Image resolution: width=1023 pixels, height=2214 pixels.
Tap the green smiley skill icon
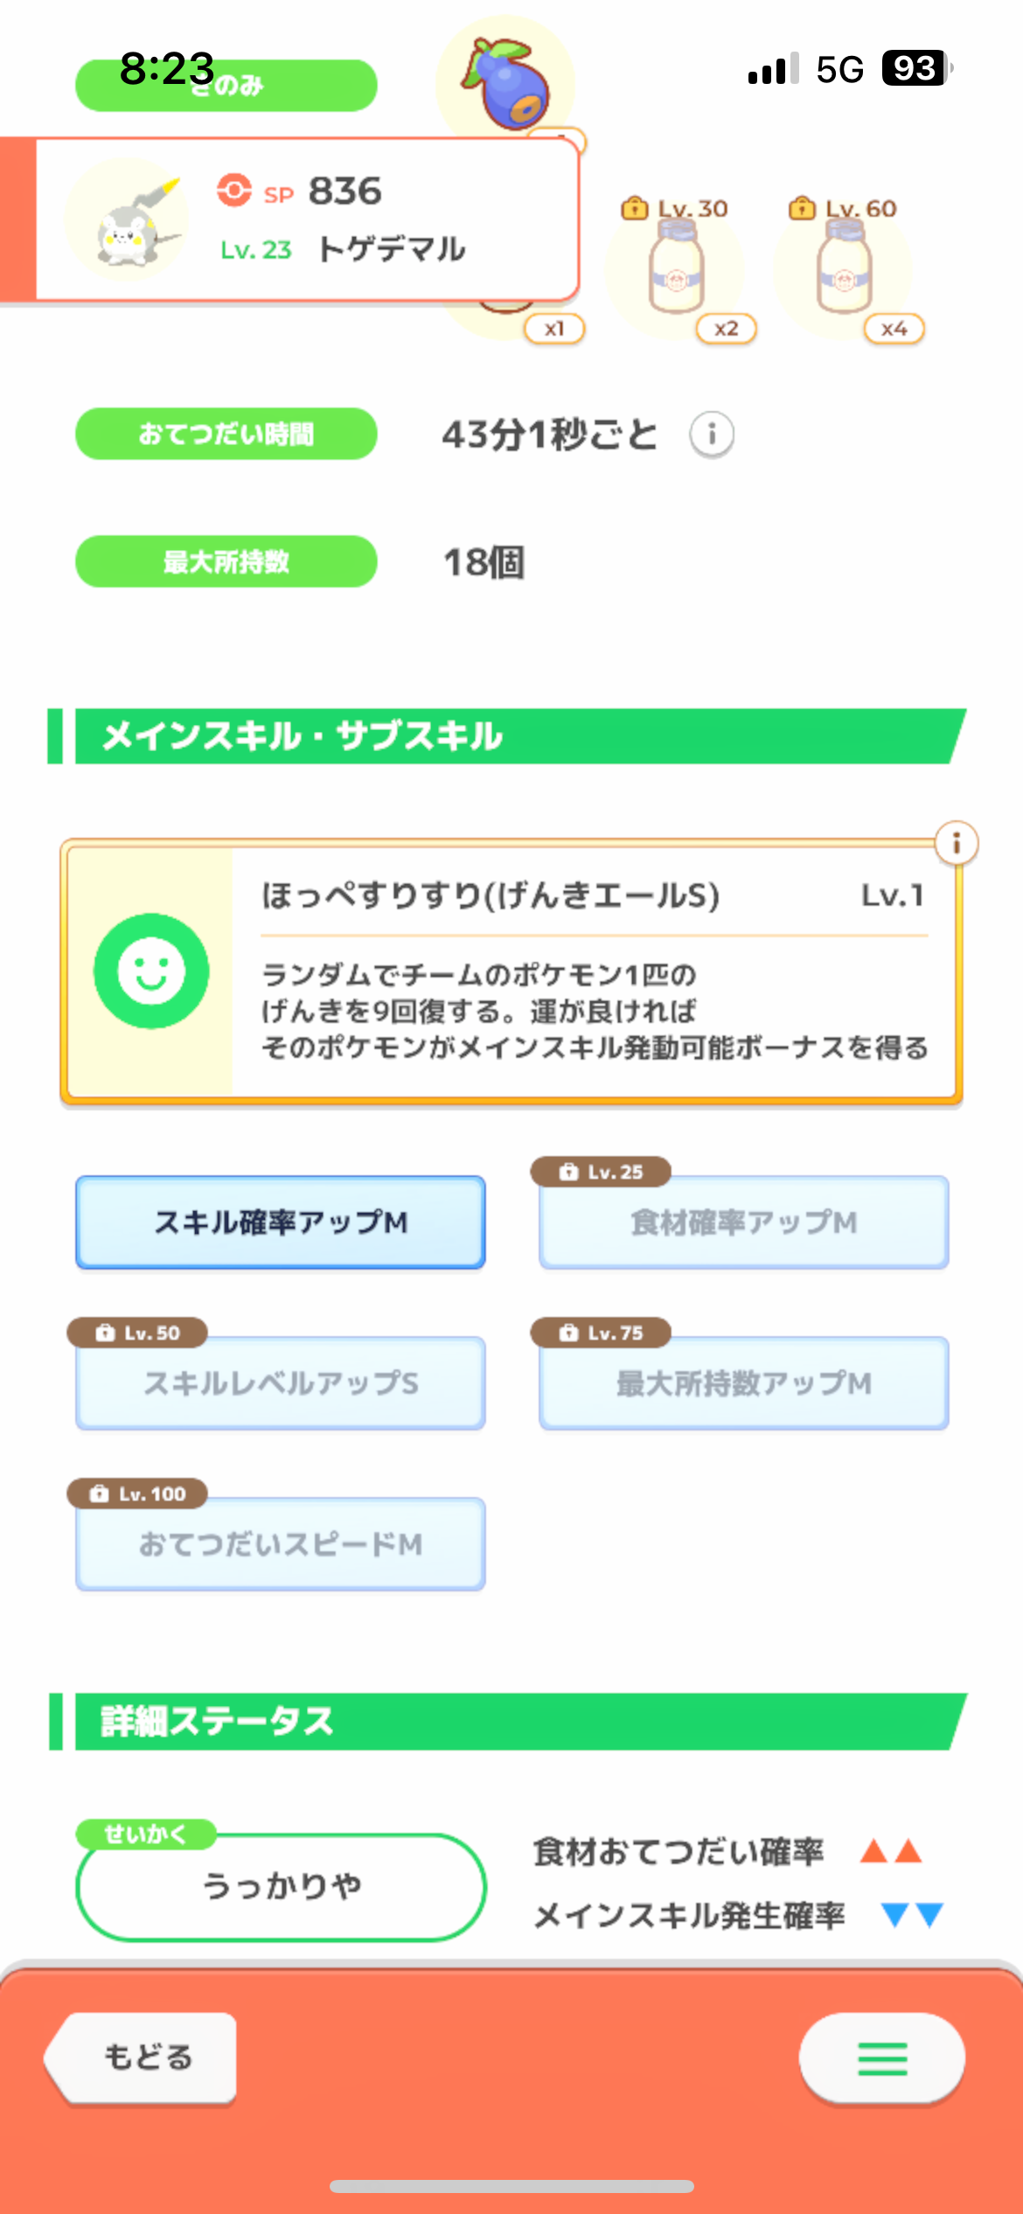[x=151, y=971]
